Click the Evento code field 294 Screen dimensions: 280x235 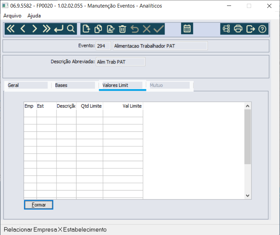pyautogui.click(x=103, y=46)
